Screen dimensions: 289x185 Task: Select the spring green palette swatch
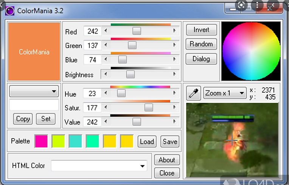coord(92,141)
